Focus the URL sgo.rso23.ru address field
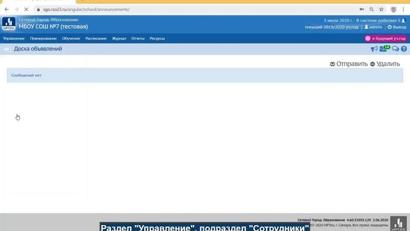This screenshot has width=410, height=231. 86,10
